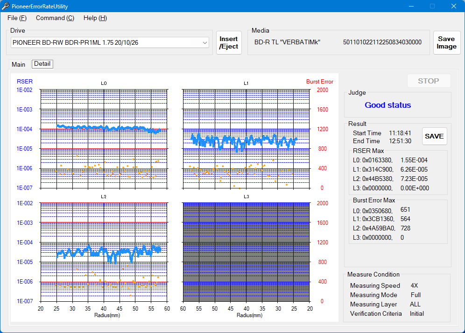Click the STOP button
Screen dimensions: 465x333
pos(428,81)
